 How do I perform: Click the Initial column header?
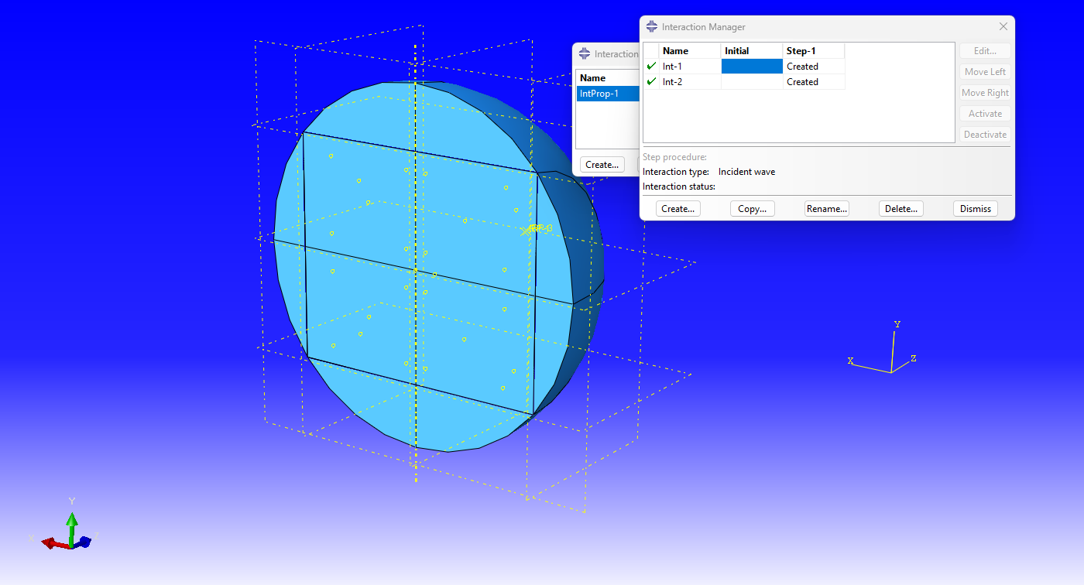coord(752,51)
